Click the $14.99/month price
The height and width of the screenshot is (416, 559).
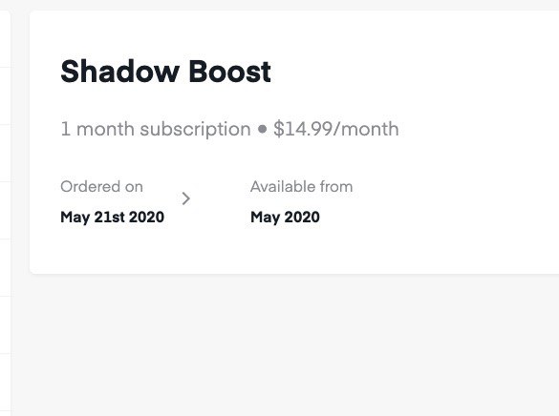[x=335, y=129]
